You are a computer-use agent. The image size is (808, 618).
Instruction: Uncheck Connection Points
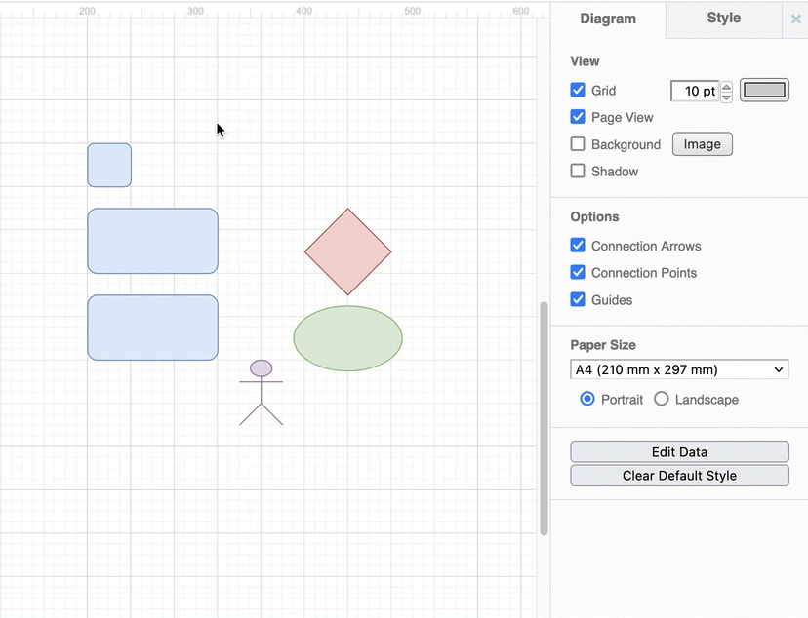578,272
